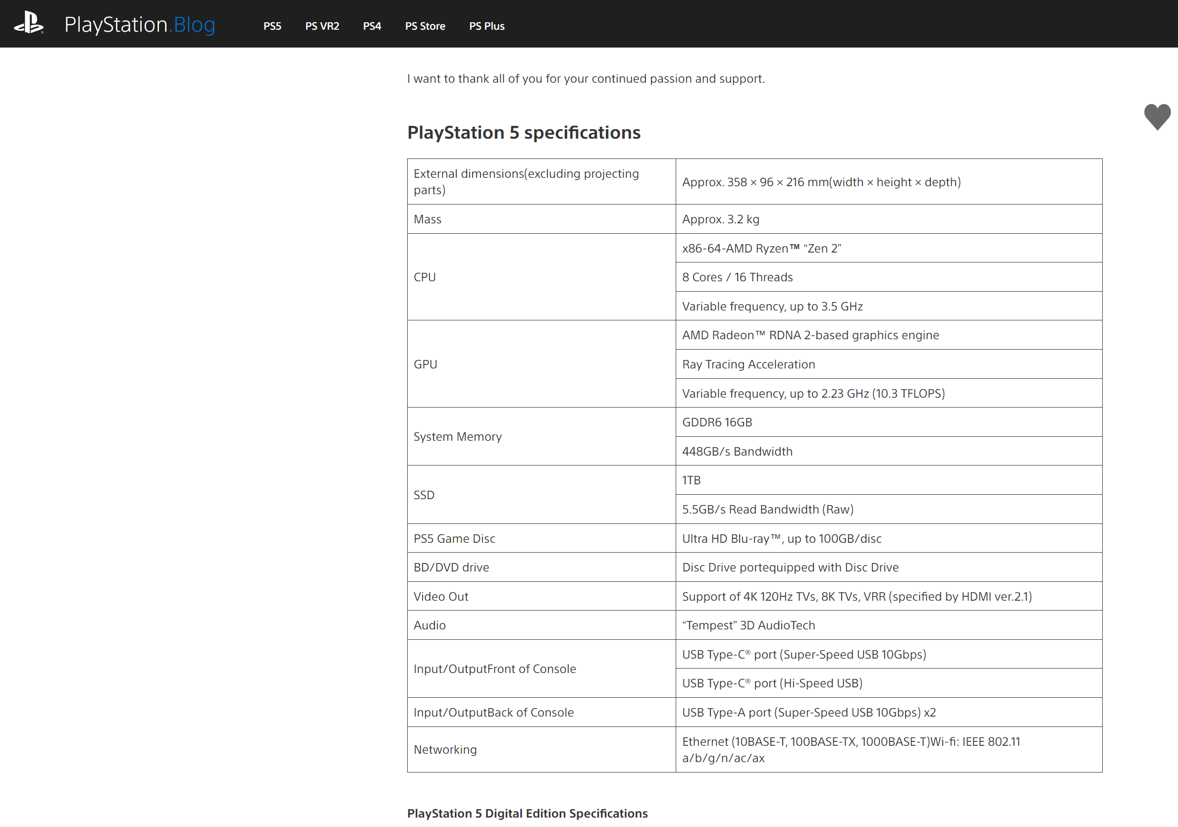Click the 'Approx. 358 × 96 × 216 mm' cell
1178x827 pixels.
pyautogui.click(x=889, y=182)
